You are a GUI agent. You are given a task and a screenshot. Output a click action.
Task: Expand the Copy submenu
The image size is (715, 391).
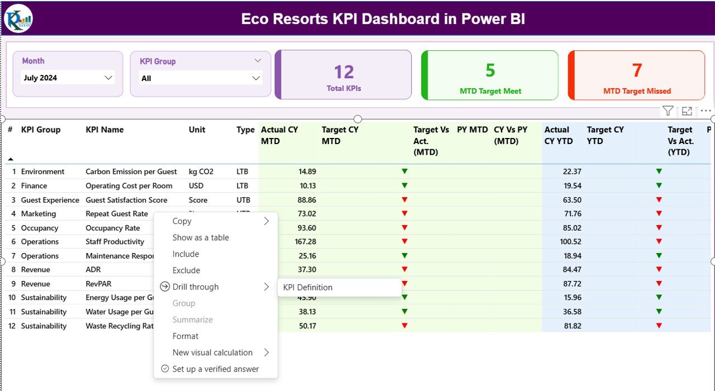coord(266,221)
